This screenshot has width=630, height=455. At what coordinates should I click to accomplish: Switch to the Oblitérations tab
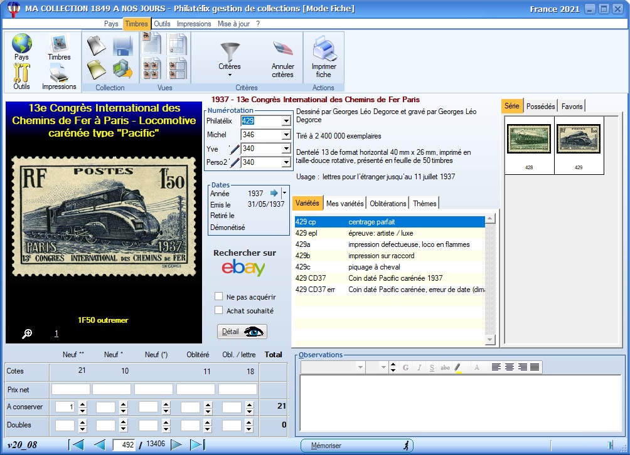click(388, 204)
